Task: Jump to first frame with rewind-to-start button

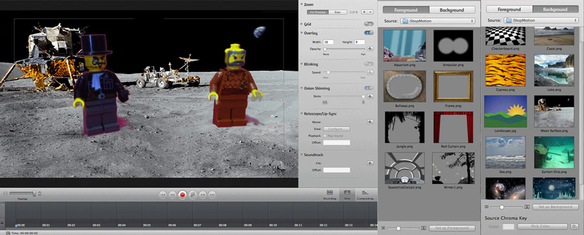Action: tap(162, 194)
